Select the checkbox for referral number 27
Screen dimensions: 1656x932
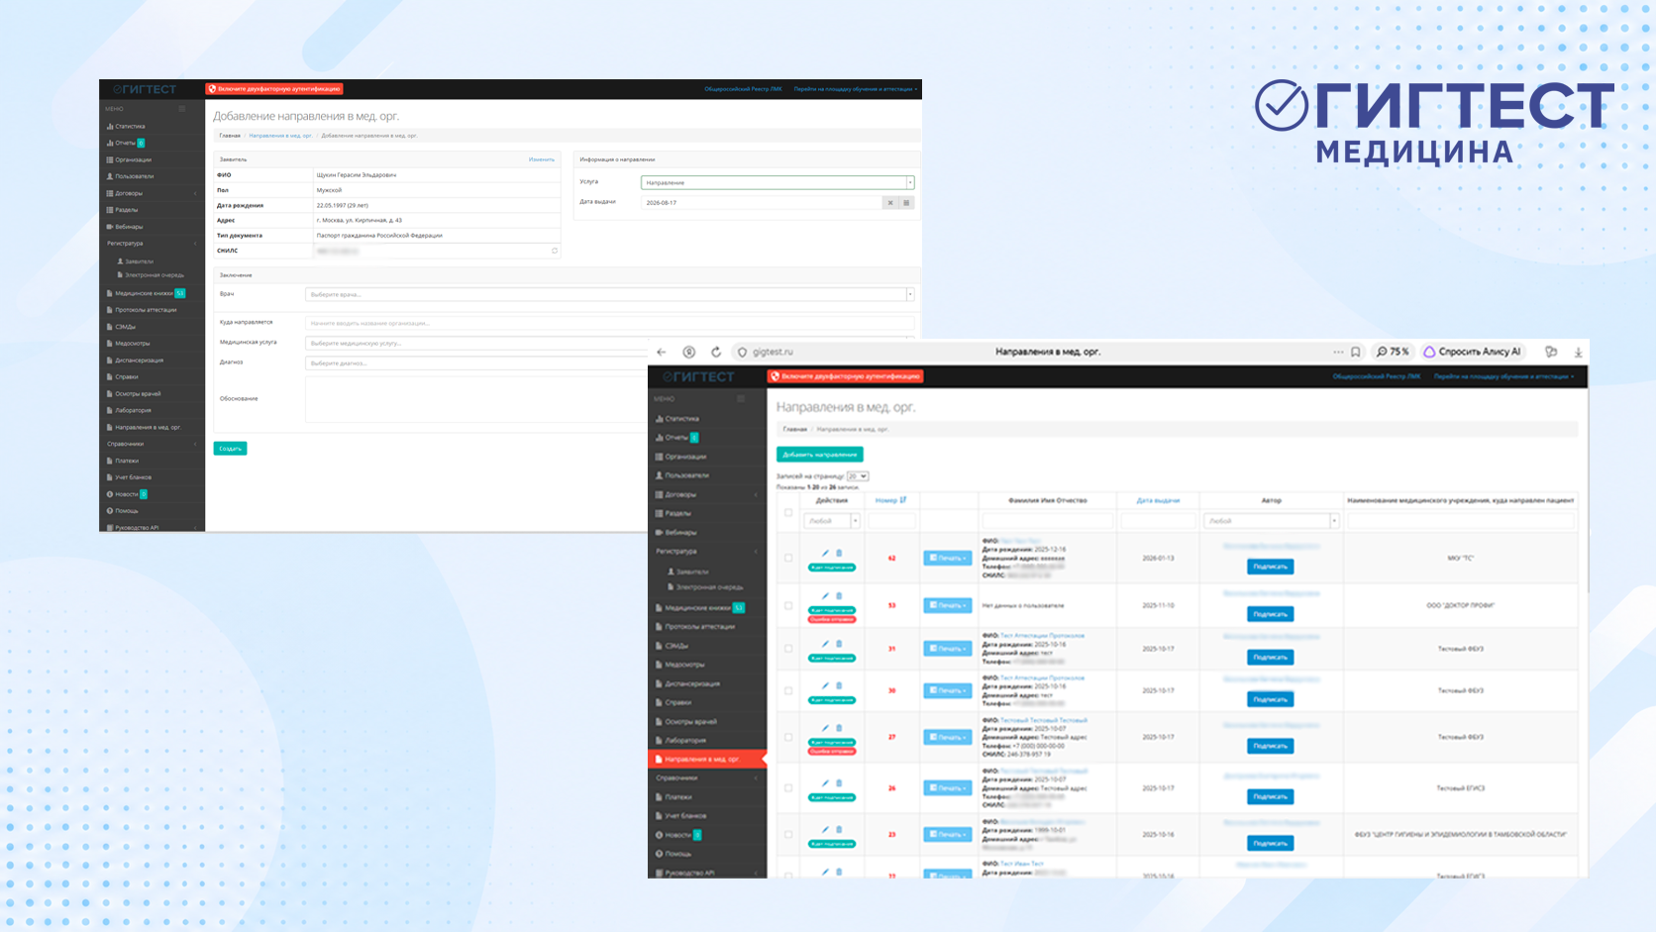pos(788,737)
